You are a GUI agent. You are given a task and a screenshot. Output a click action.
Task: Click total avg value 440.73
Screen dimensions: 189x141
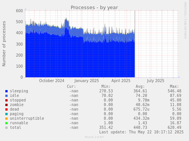click(140, 128)
